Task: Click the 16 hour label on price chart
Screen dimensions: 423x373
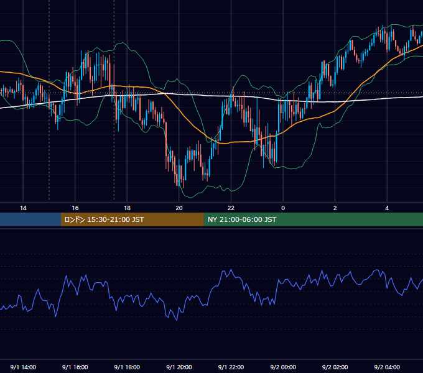Action: point(75,208)
